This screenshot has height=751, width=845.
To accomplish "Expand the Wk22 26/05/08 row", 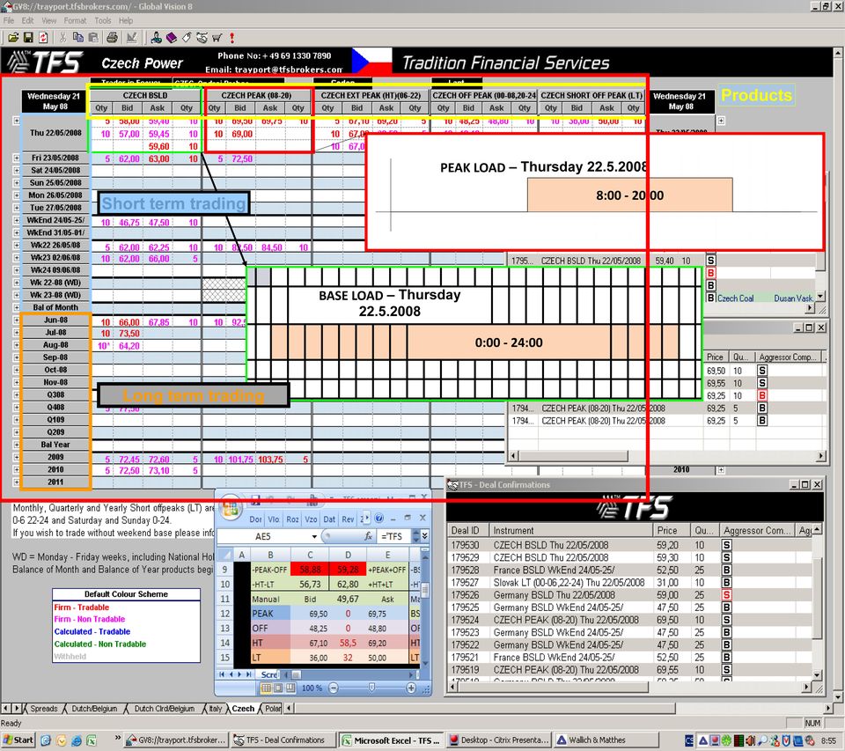I will [x=16, y=246].
